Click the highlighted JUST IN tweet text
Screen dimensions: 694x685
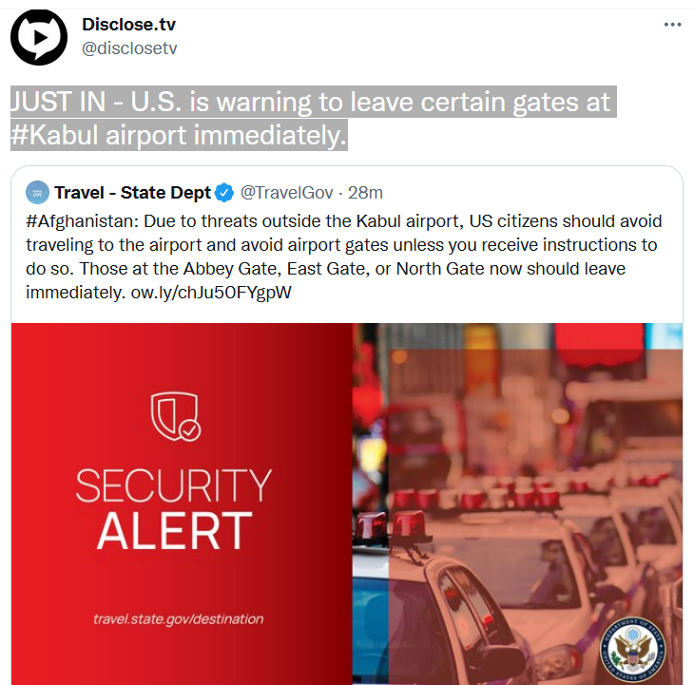point(314,118)
